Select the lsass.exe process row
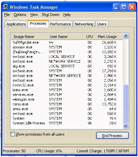Screen dimensions: 138x157 [x=67, y=90]
